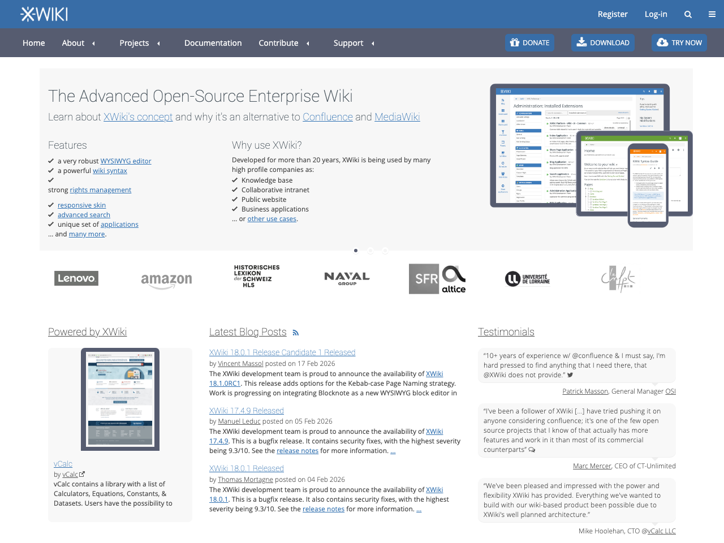Click the Twitter icon after Patrick Masson's quote
Image resolution: width=724 pixels, height=543 pixels.
570,374
